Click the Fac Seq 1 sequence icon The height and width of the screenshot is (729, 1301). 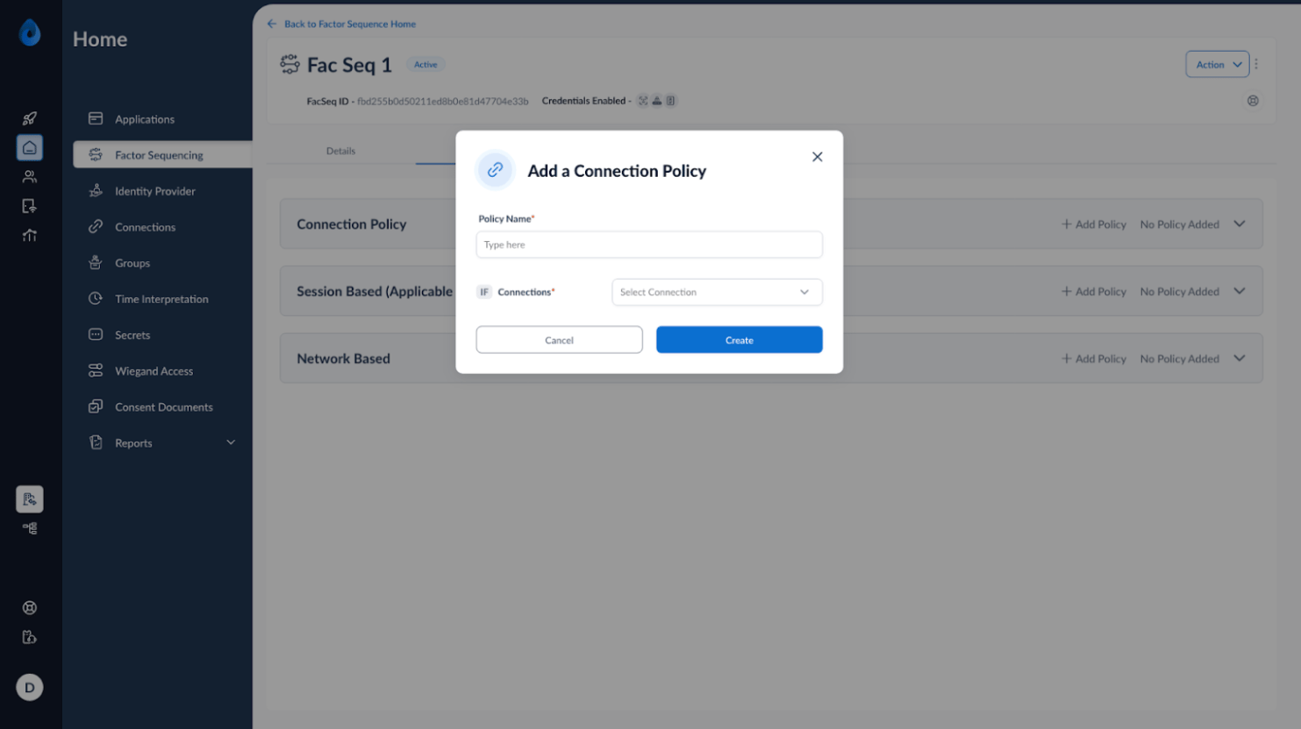pos(290,64)
